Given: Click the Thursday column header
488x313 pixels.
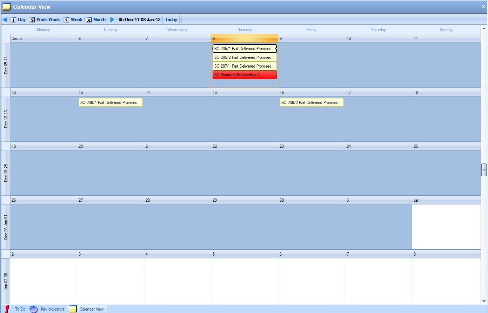Looking at the screenshot, I should (x=245, y=30).
